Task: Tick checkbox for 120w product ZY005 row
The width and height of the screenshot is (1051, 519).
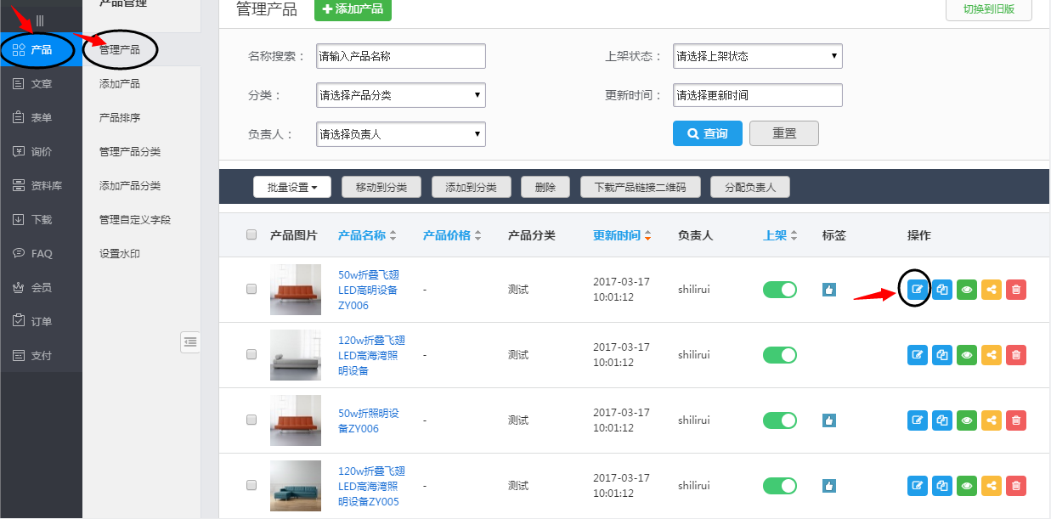Action: pos(251,486)
